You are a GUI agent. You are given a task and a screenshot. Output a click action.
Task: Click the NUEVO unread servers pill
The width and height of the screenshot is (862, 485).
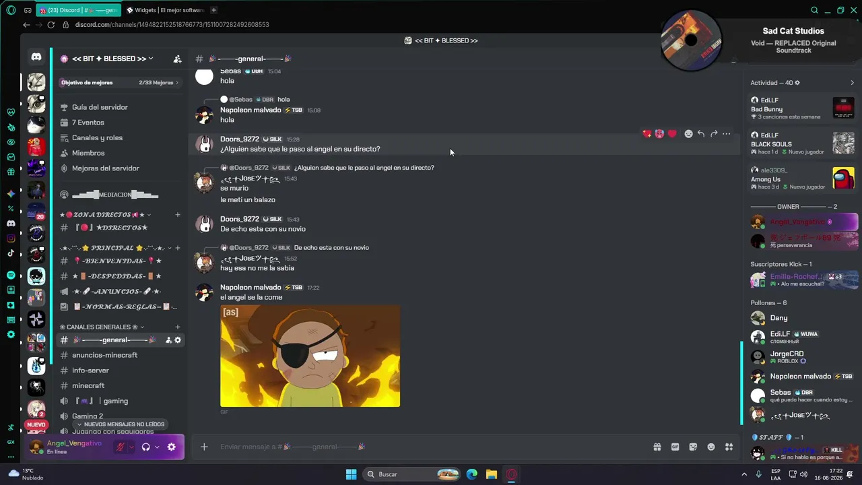(36, 424)
